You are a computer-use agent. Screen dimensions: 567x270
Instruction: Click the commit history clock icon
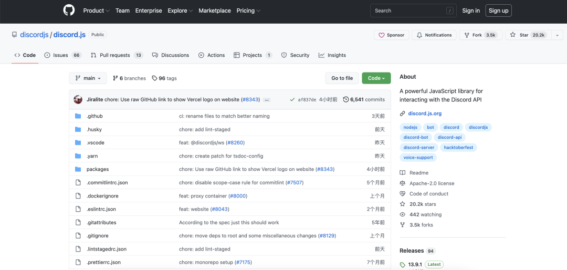345,99
